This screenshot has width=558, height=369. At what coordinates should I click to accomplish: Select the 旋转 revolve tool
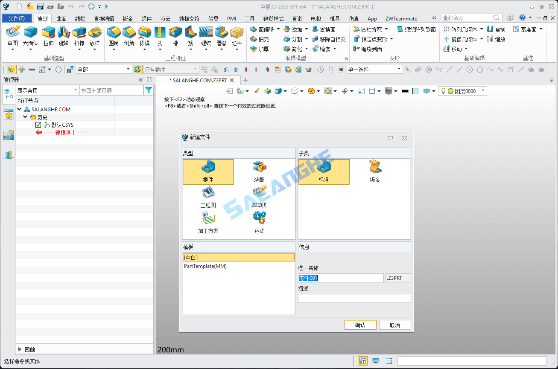(64, 32)
